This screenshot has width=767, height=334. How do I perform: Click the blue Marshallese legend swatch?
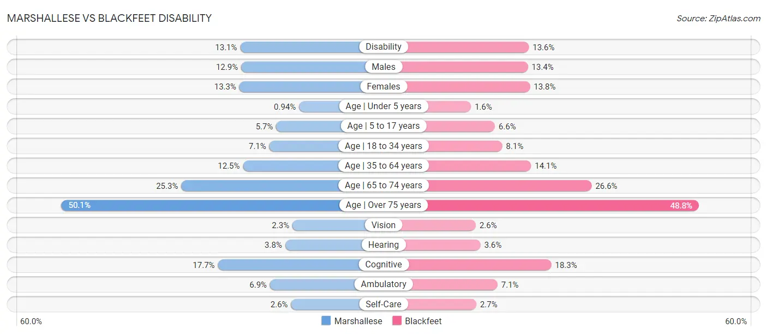326,321
